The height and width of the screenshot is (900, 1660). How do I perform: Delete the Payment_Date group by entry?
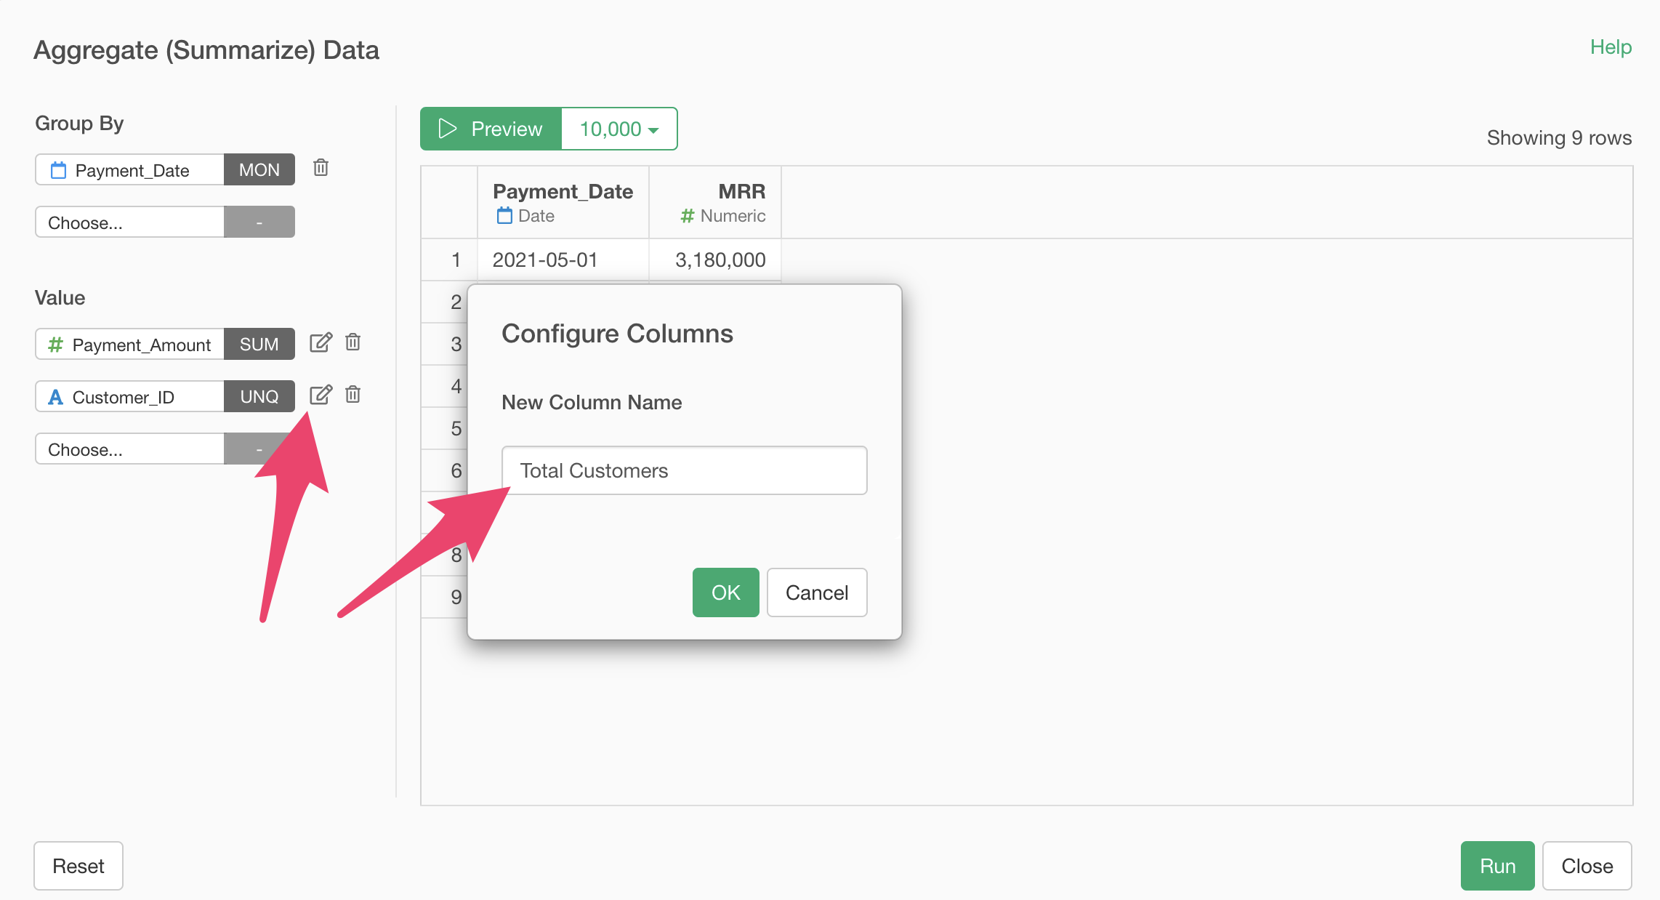click(x=321, y=168)
